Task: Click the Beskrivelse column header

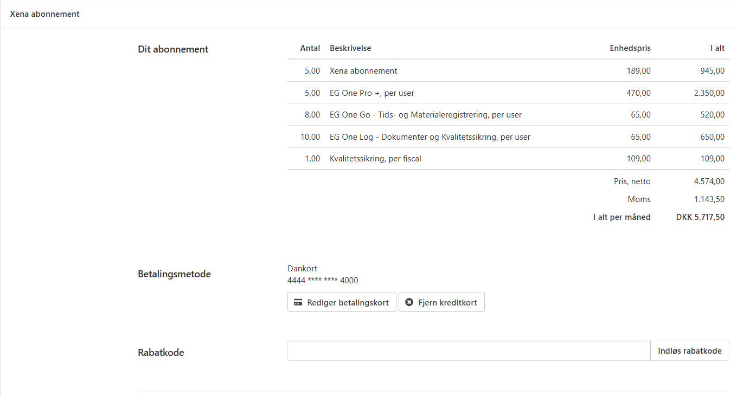Action: (x=350, y=48)
